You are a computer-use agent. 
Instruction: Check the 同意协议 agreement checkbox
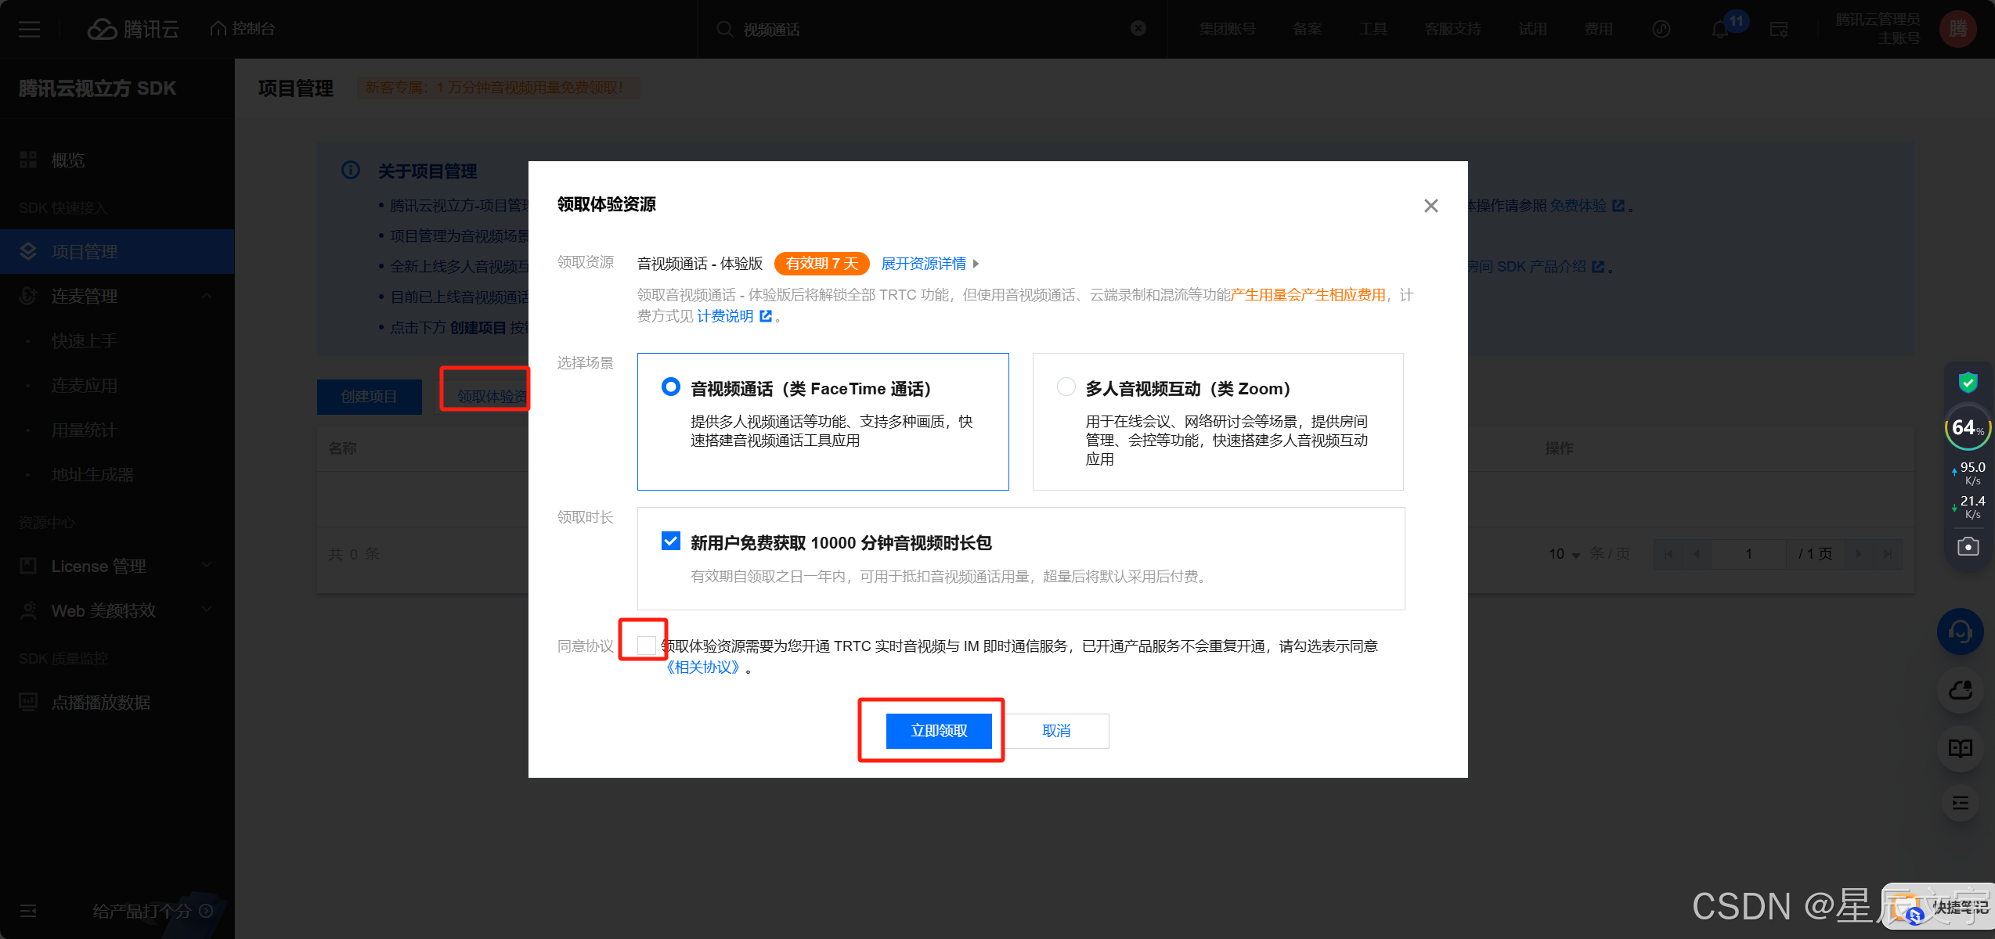pyautogui.click(x=646, y=646)
